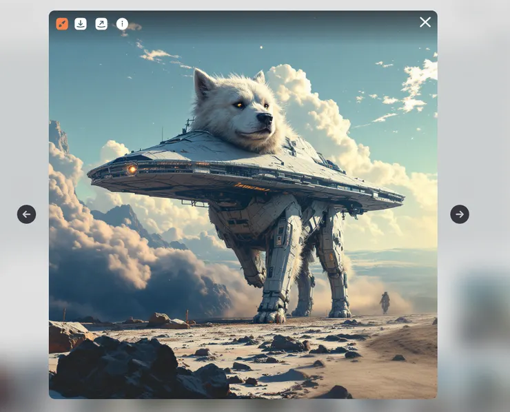510x412 pixels.
Task: Close the image viewer with the X
Action: click(x=425, y=22)
